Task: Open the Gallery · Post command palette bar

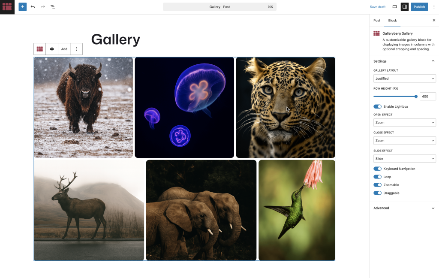Action: pos(219,7)
